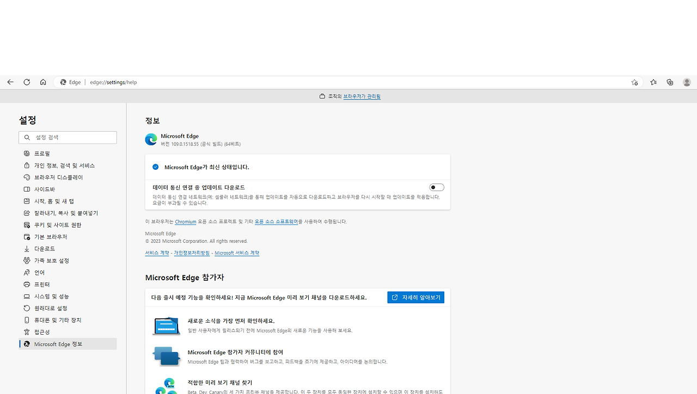Click the 기본 브라우저 icon
The width and height of the screenshot is (697, 394).
point(27,237)
